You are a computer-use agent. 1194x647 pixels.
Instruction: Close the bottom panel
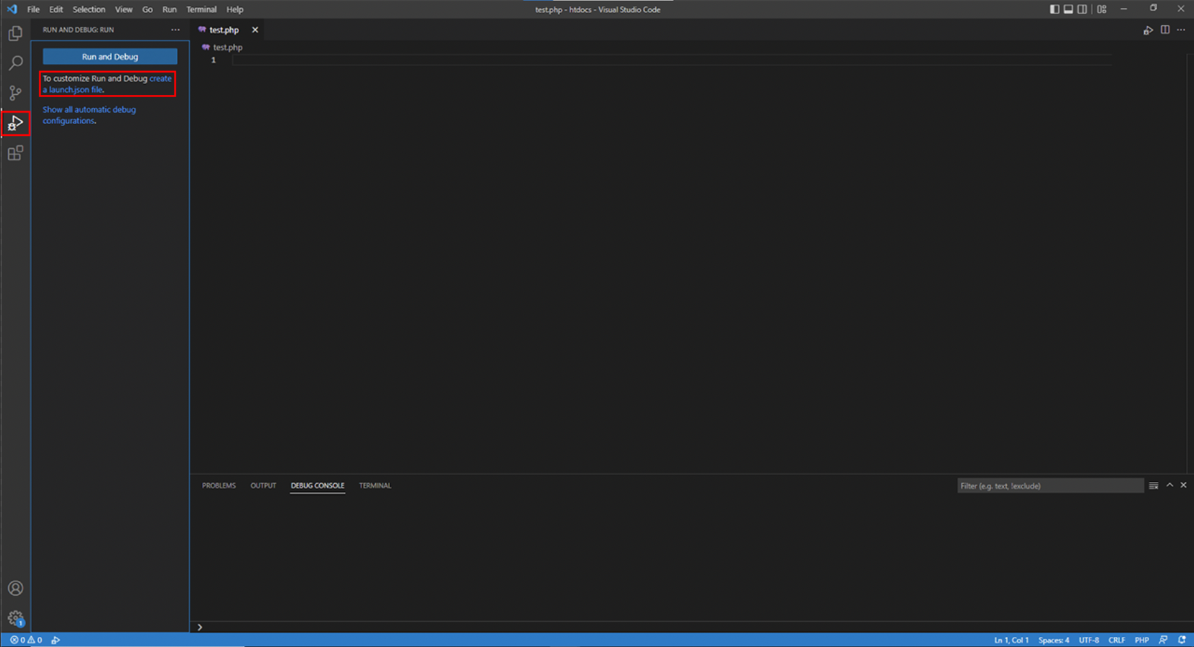(x=1184, y=485)
